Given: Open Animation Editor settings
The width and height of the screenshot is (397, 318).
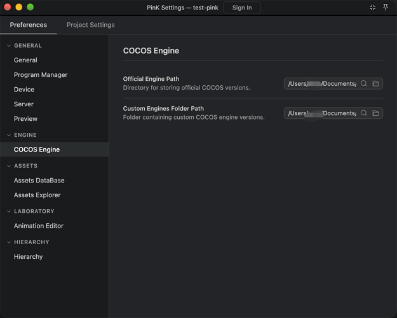Looking at the screenshot, I should (55, 226).
